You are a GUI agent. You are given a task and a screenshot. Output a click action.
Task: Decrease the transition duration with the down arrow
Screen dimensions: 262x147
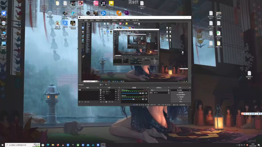[x=169, y=93]
